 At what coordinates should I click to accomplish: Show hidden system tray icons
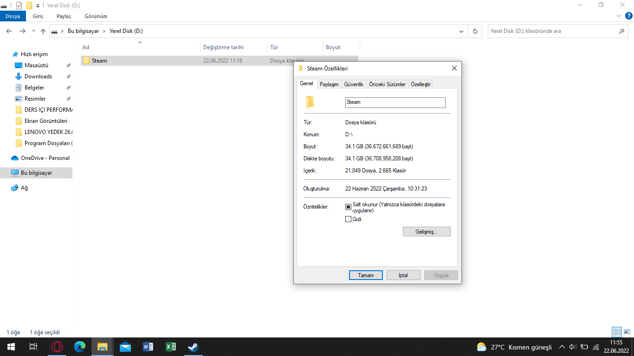(562, 347)
